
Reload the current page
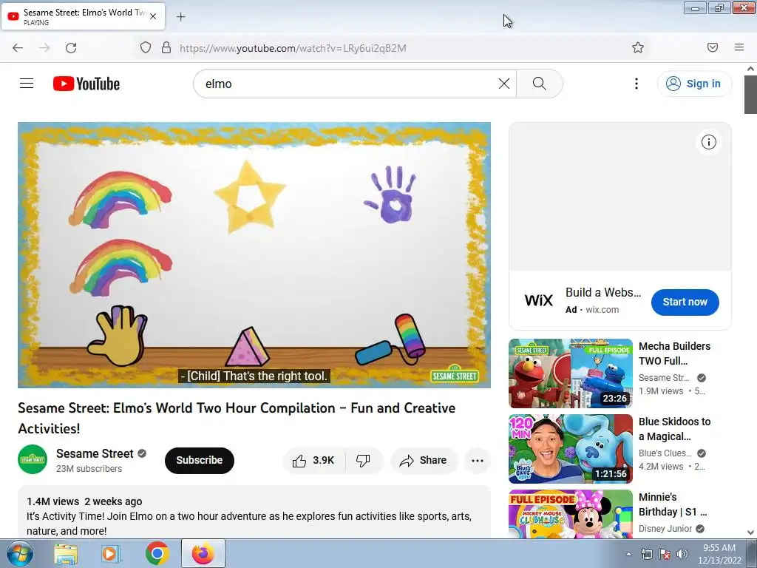[71, 48]
